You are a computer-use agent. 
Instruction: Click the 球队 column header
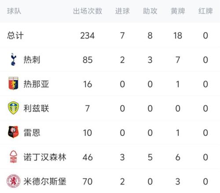(x=14, y=11)
